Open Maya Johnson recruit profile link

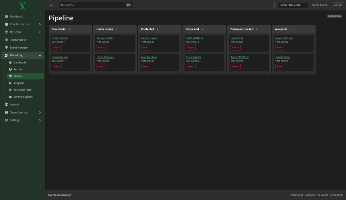point(284,38)
